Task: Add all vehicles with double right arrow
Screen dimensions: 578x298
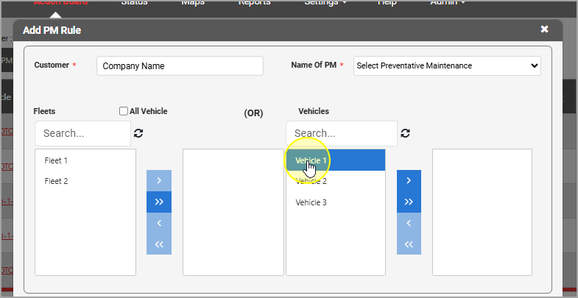Action: point(409,202)
